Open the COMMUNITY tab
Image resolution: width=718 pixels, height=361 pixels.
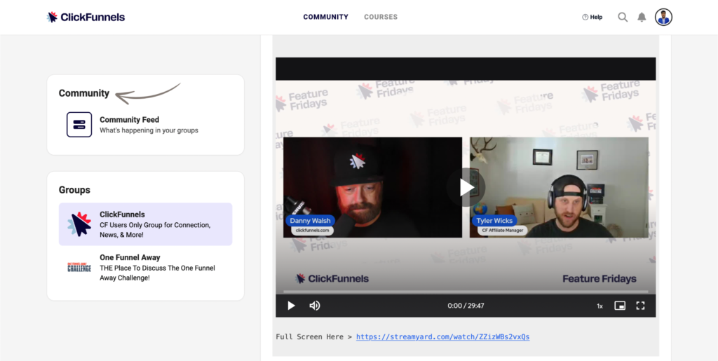coord(325,17)
